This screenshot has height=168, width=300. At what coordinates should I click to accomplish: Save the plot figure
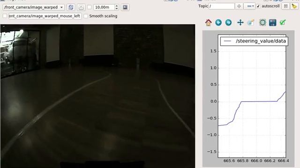click(x=273, y=22)
